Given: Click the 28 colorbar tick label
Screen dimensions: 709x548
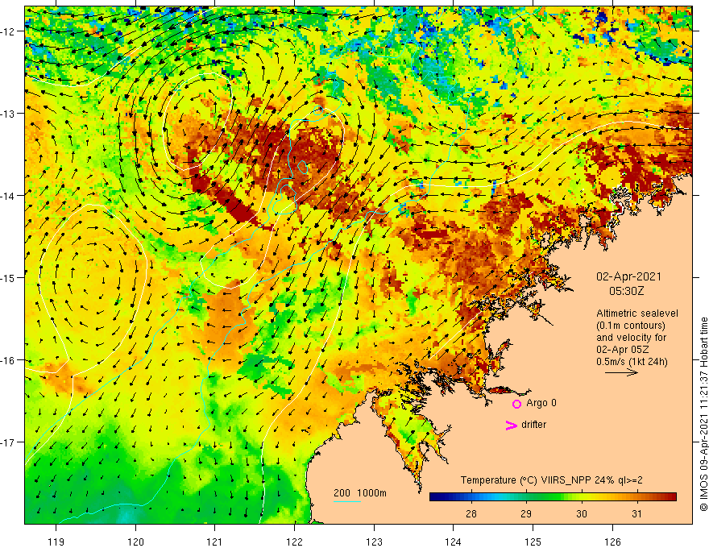Looking at the screenshot, I should 471,513.
